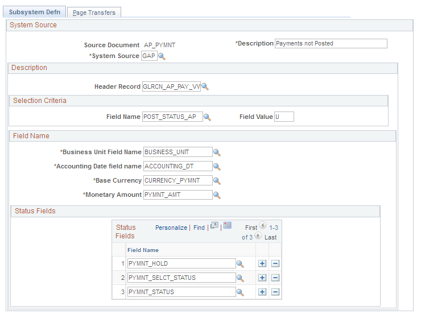Open lookup for PYMNT_STATUS status field

coord(240,292)
